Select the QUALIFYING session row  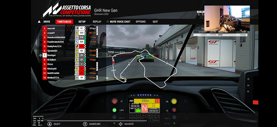pyautogui.click(x=220, y=32)
